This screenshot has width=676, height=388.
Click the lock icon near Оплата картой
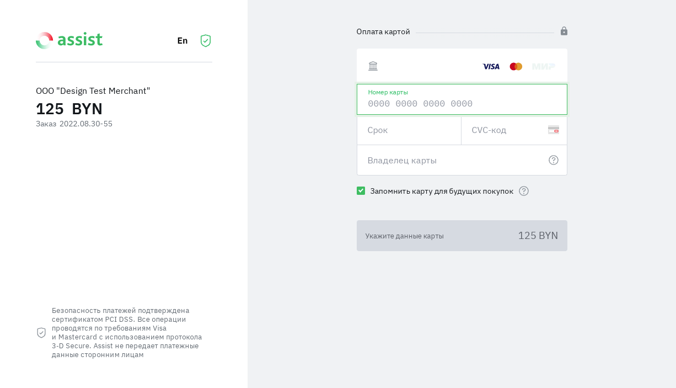[x=564, y=31]
